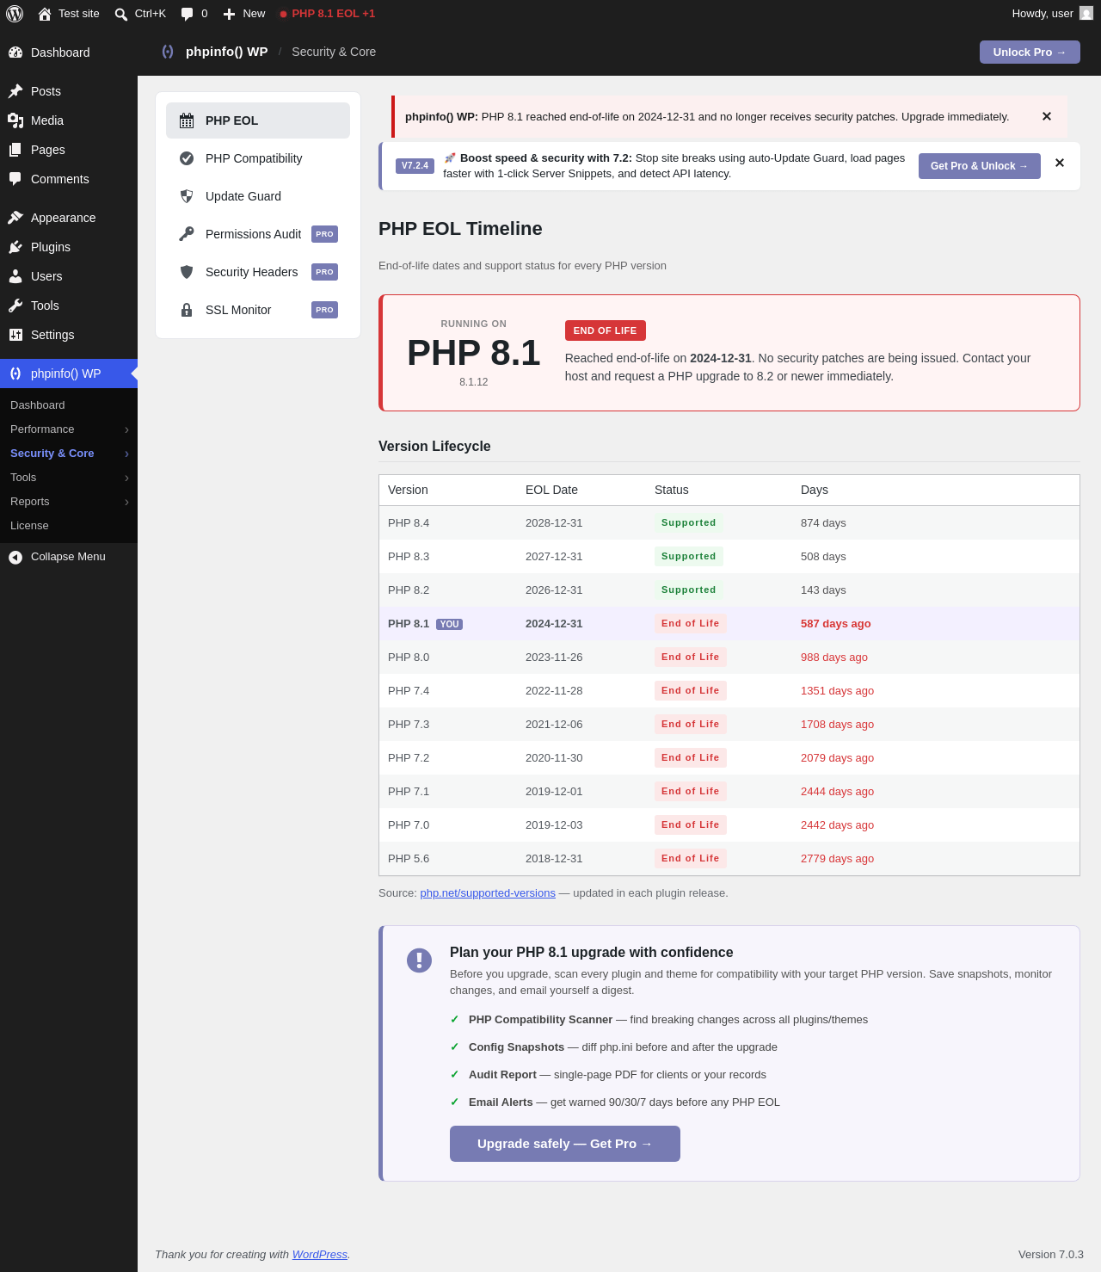This screenshot has height=1272, width=1101.
Task: Open phpinfo Dashboard submenu item
Action: point(69,405)
